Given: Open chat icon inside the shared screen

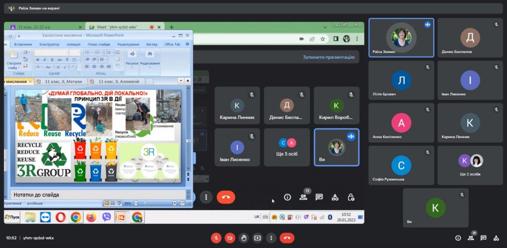Looking at the screenshot, I should click(x=319, y=197).
